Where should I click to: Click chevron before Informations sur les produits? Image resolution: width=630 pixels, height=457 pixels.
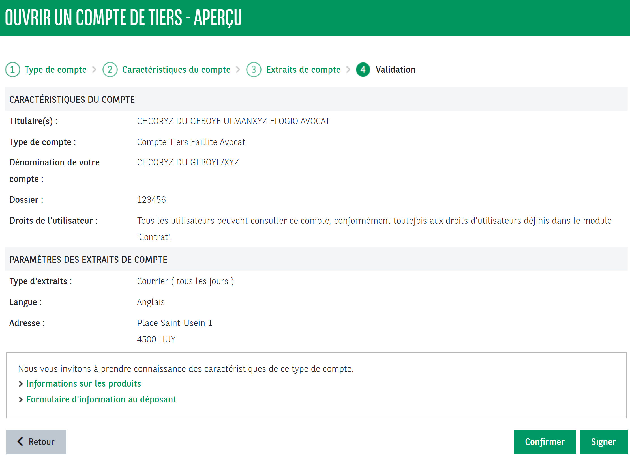20,384
